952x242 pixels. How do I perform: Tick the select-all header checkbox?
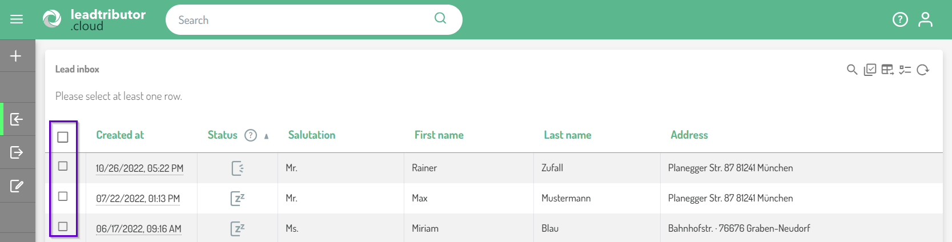click(x=63, y=137)
